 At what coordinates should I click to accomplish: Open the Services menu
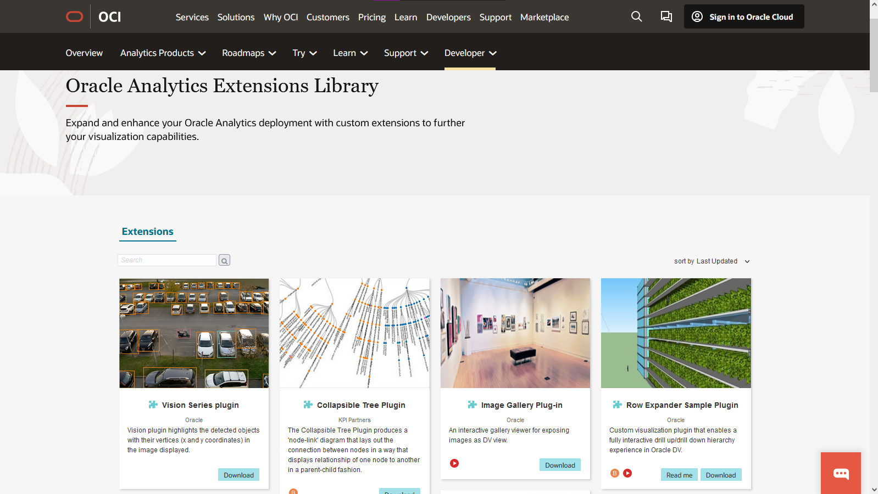(192, 17)
